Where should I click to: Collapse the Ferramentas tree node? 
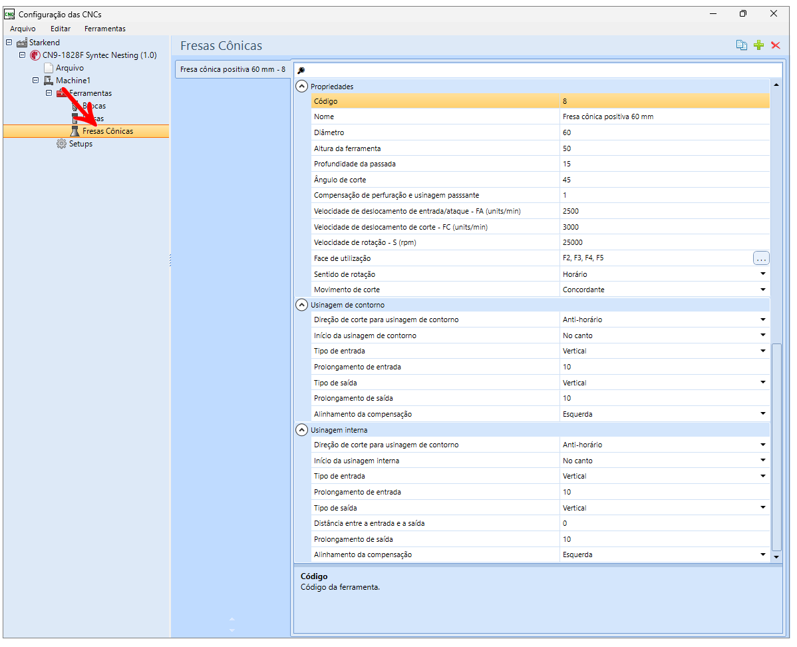[49, 93]
